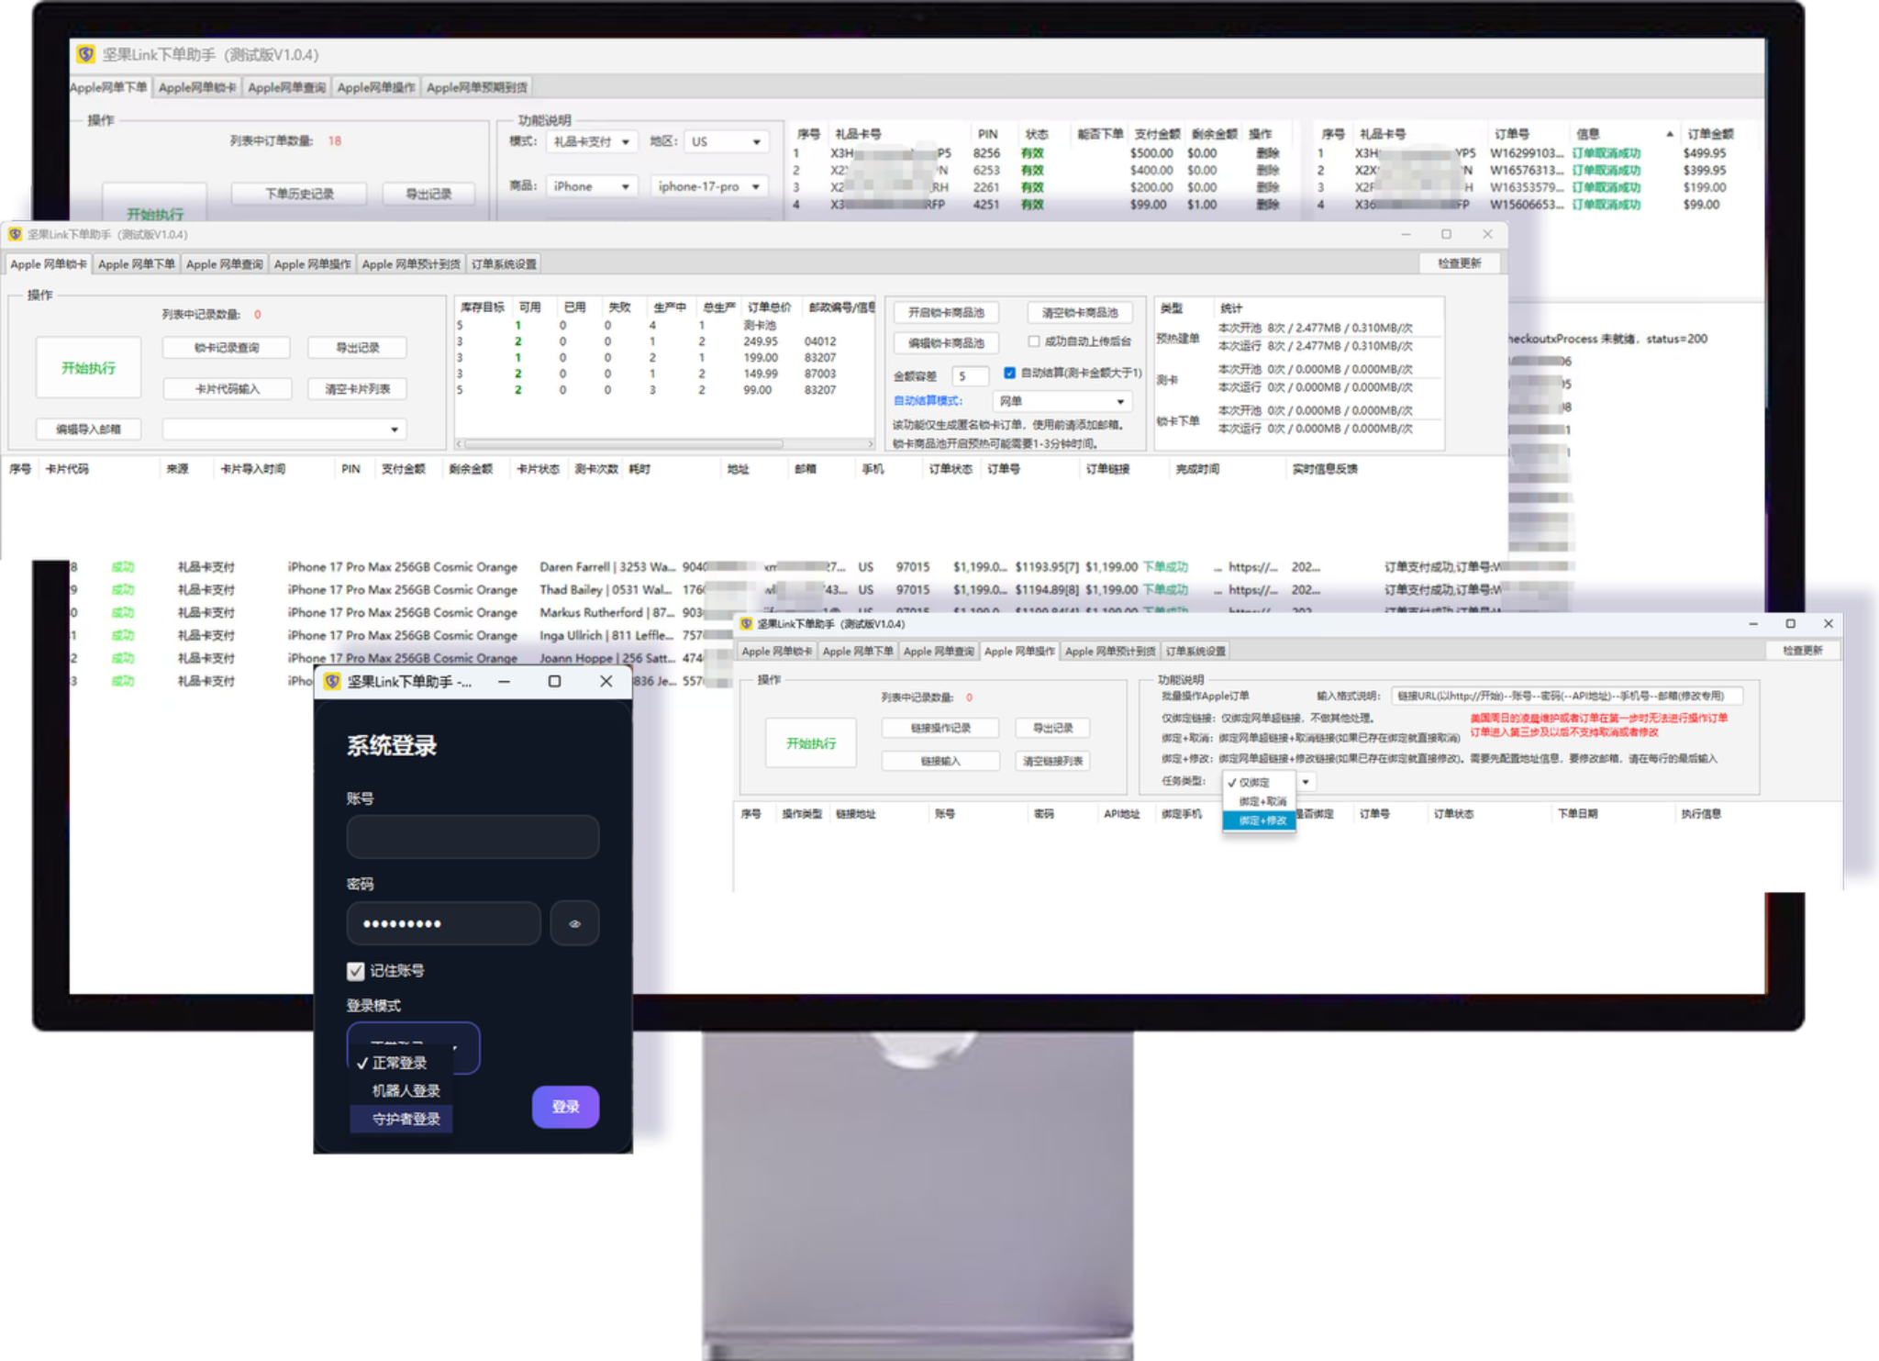This screenshot has height=1361, width=1879.
Task: Open the 地区 dropdown showing US
Action: pyautogui.click(x=726, y=141)
